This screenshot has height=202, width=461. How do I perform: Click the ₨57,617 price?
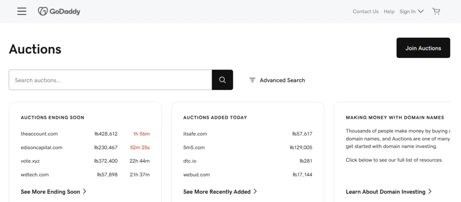pyautogui.click(x=302, y=134)
